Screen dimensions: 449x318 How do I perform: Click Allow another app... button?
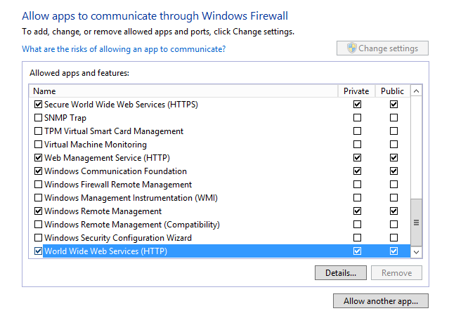381,301
